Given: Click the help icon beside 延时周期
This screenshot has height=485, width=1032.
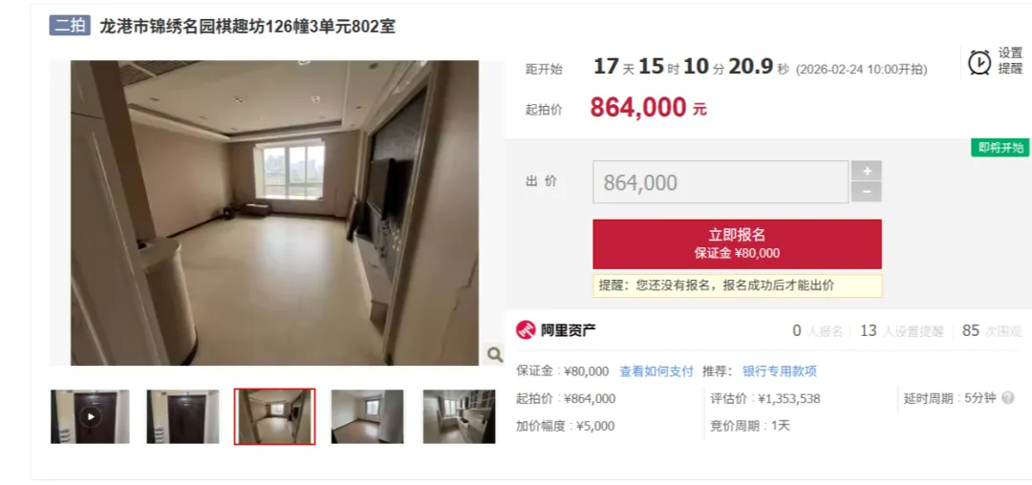Looking at the screenshot, I should (x=1008, y=398).
